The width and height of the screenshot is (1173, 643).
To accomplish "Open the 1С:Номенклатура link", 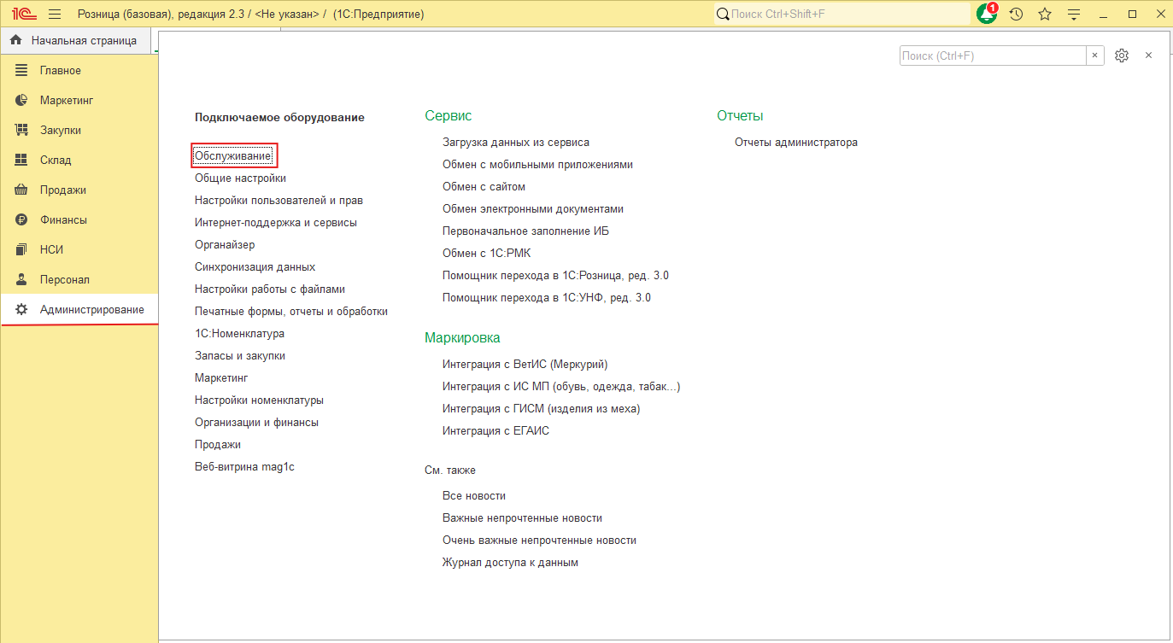I will [x=239, y=334].
